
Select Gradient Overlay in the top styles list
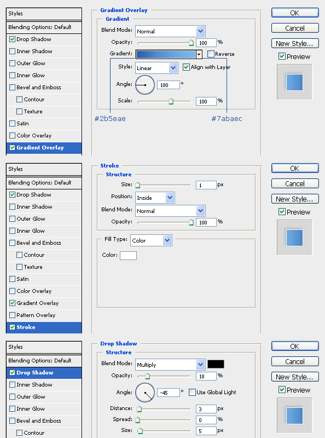(44, 147)
